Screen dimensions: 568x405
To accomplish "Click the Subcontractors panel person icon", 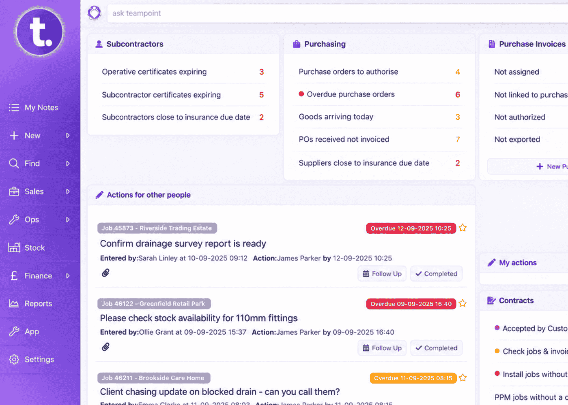I will 99,44.
